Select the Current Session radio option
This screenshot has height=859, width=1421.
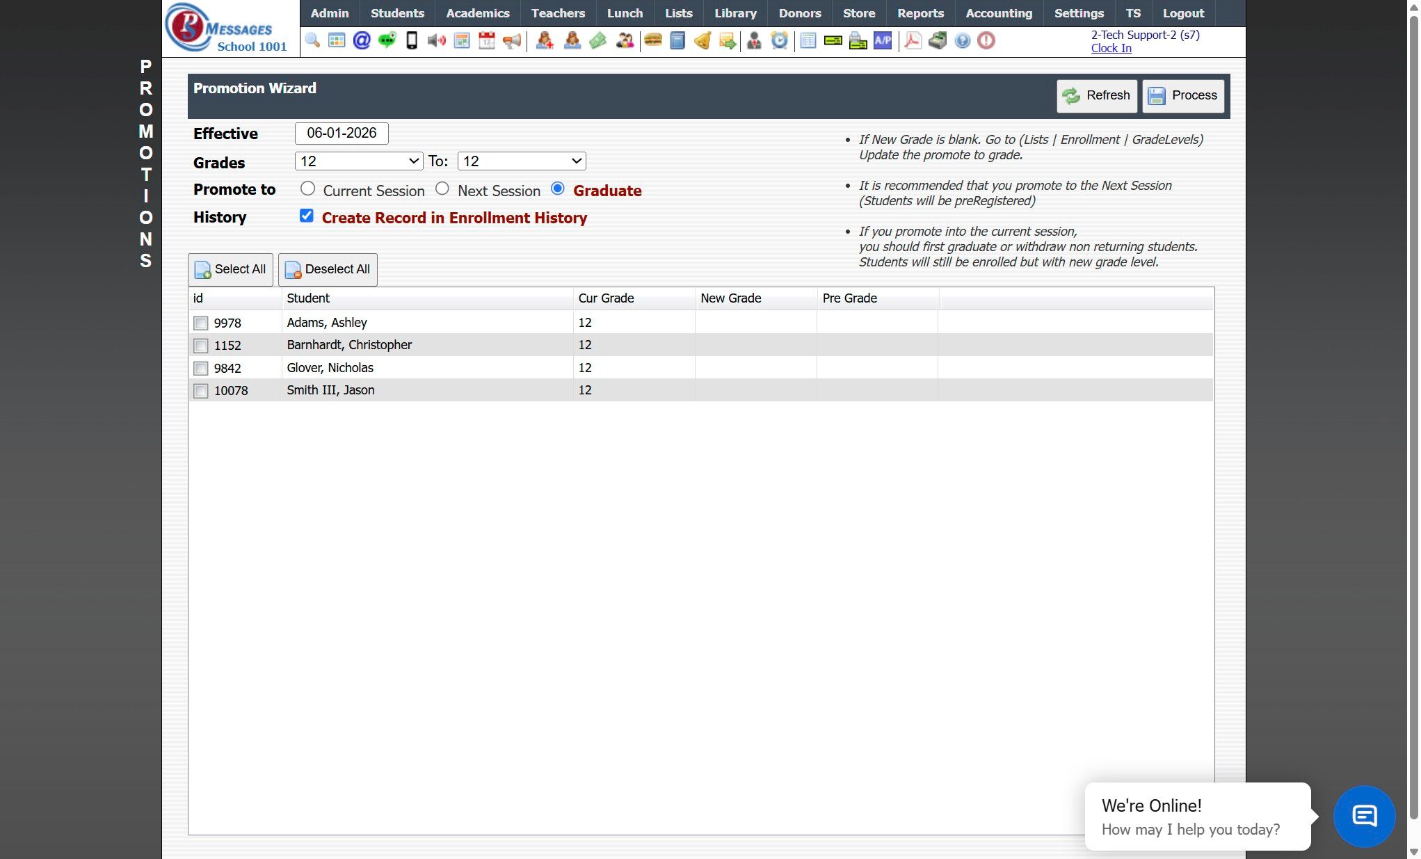click(x=307, y=189)
